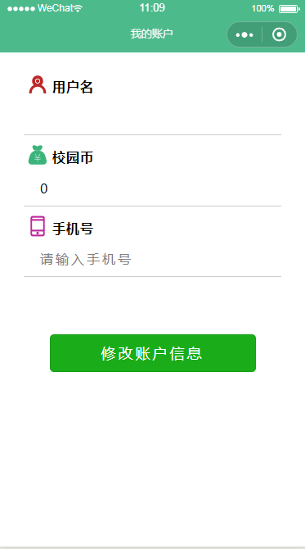
Task: Click the signal strength dots
Action: click(x=21, y=9)
